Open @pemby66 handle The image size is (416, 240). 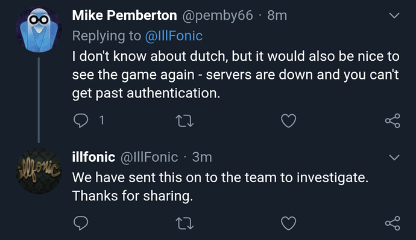[218, 16]
